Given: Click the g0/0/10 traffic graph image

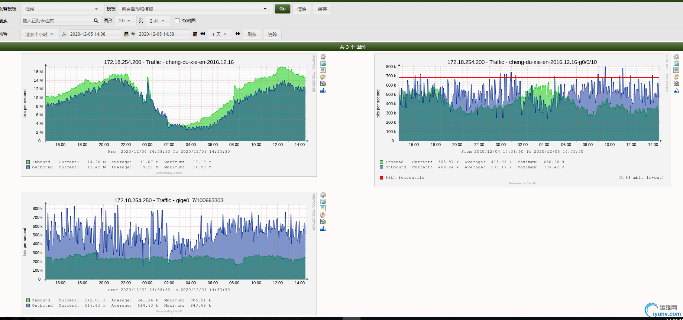Looking at the screenshot, I should pyautogui.click(x=522, y=120).
